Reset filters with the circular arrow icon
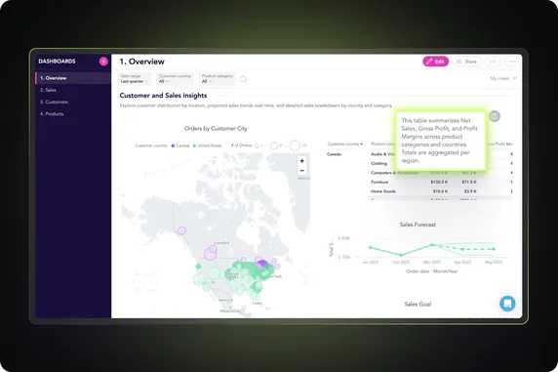Viewport: 558px width, 372px height. coord(244,79)
